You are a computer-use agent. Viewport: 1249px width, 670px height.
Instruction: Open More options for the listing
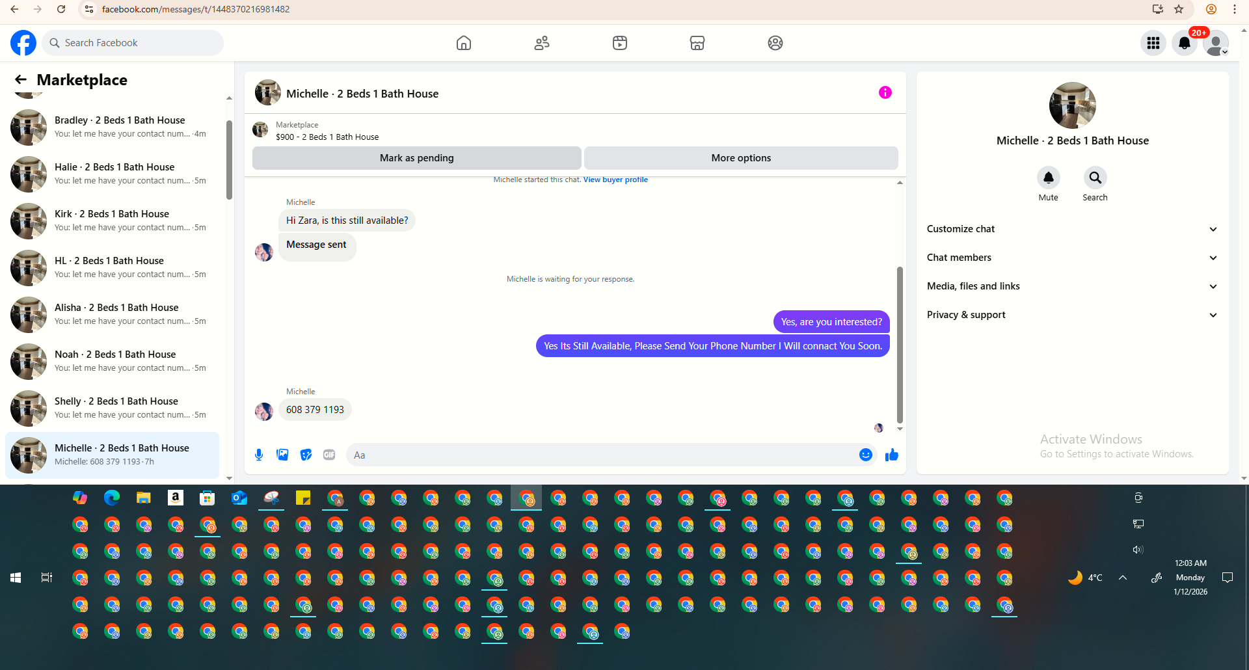pyautogui.click(x=741, y=158)
